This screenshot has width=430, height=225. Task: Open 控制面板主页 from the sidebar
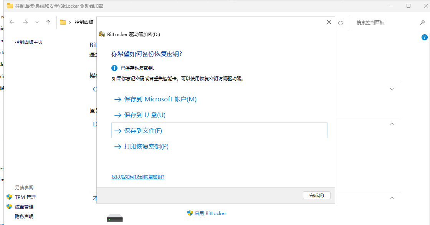pos(30,42)
